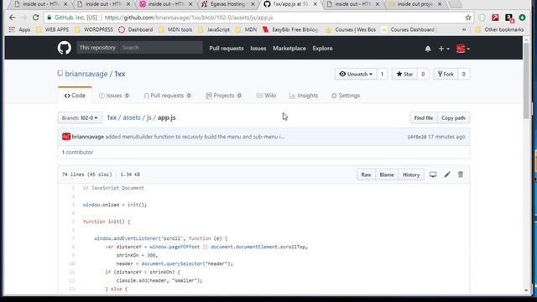This screenshot has height=302, width=537.
Task: Click the Find file button
Action: coord(424,117)
